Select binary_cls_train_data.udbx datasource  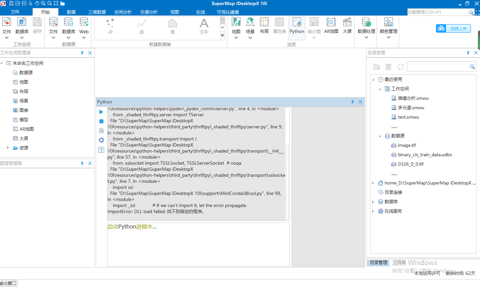pyautogui.click(x=425, y=155)
